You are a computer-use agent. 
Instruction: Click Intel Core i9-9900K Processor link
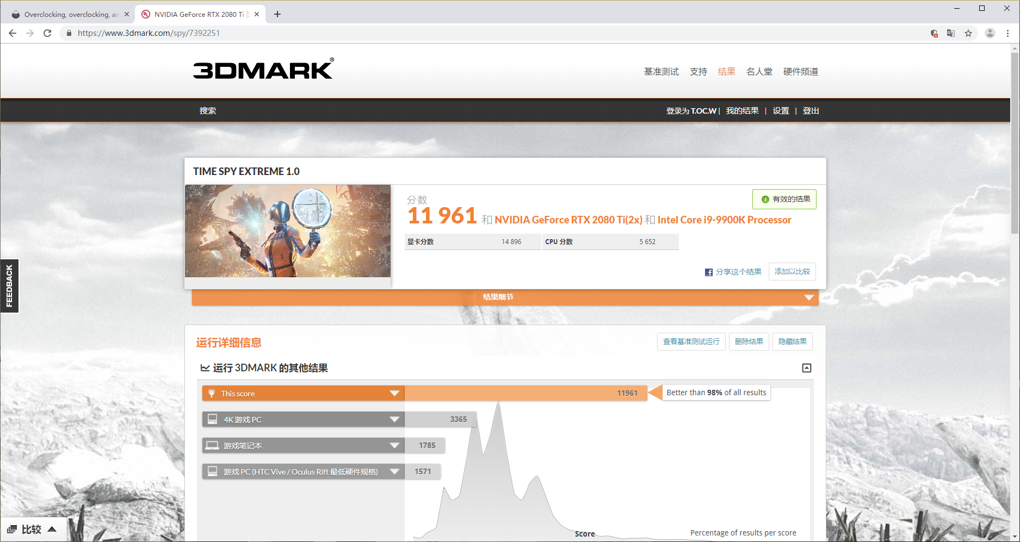point(725,220)
